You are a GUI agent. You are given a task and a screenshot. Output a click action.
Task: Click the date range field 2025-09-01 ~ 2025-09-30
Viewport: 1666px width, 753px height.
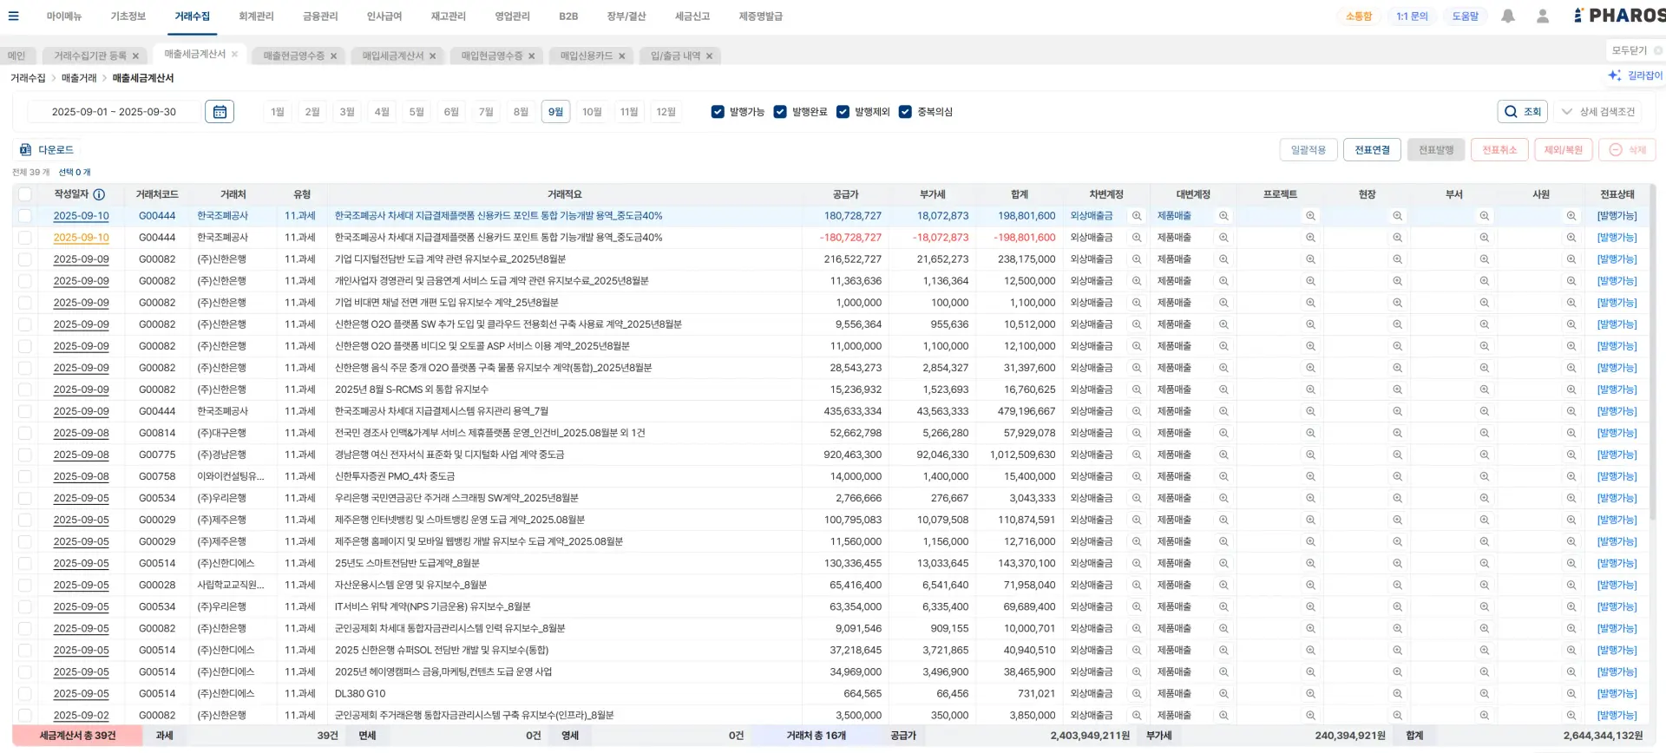coord(114,112)
